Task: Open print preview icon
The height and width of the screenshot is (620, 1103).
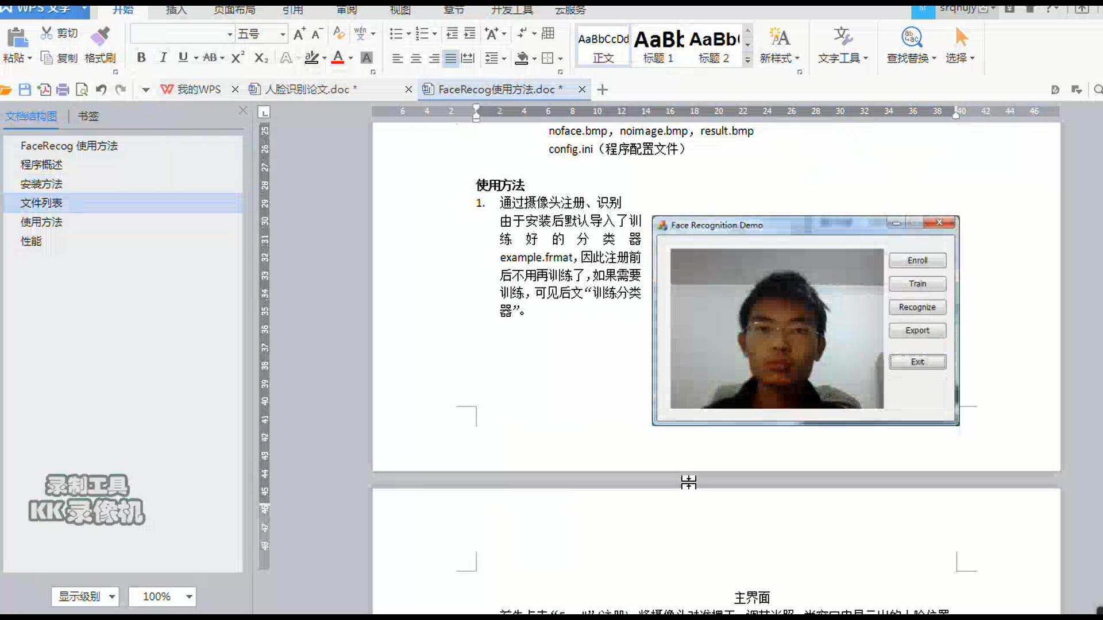Action: [x=82, y=90]
